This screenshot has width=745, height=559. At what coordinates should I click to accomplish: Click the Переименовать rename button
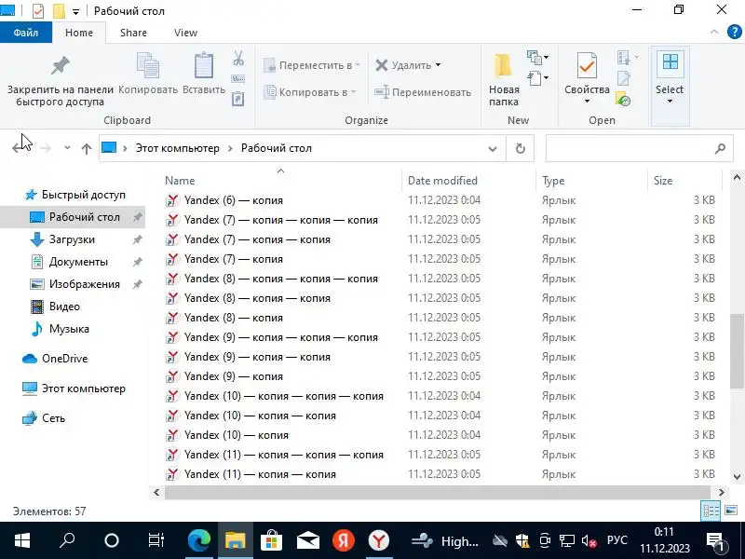coord(423,92)
